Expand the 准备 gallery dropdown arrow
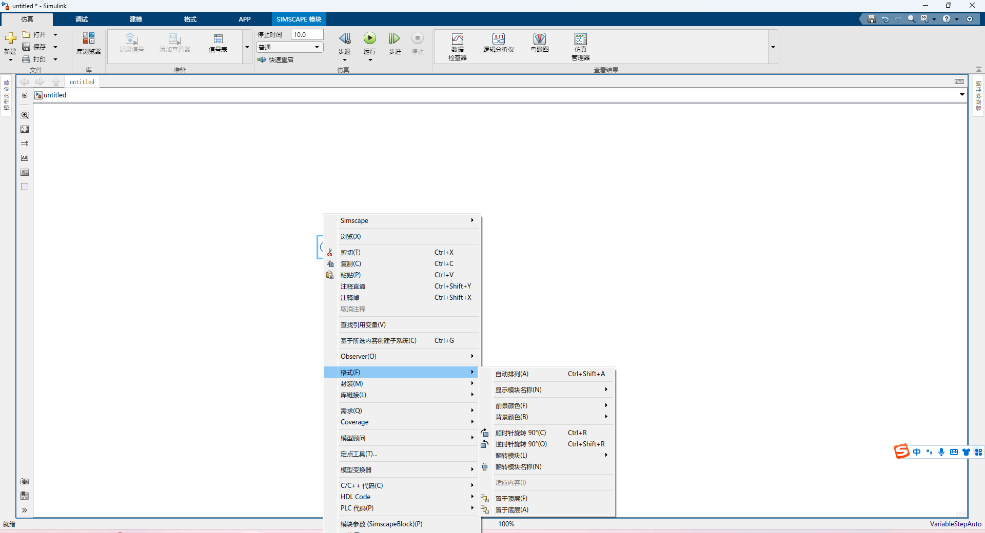Screen dimensions: 985x533 pyautogui.click(x=247, y=47)
